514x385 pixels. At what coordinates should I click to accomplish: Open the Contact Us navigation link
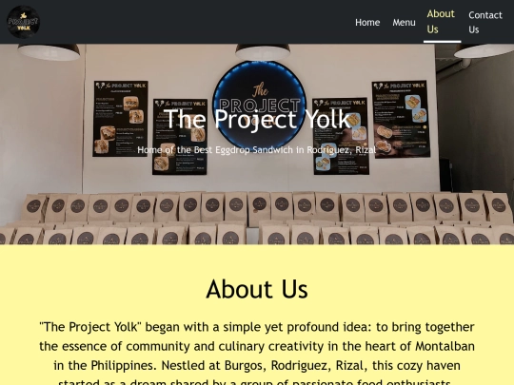[x=485, y=22]
